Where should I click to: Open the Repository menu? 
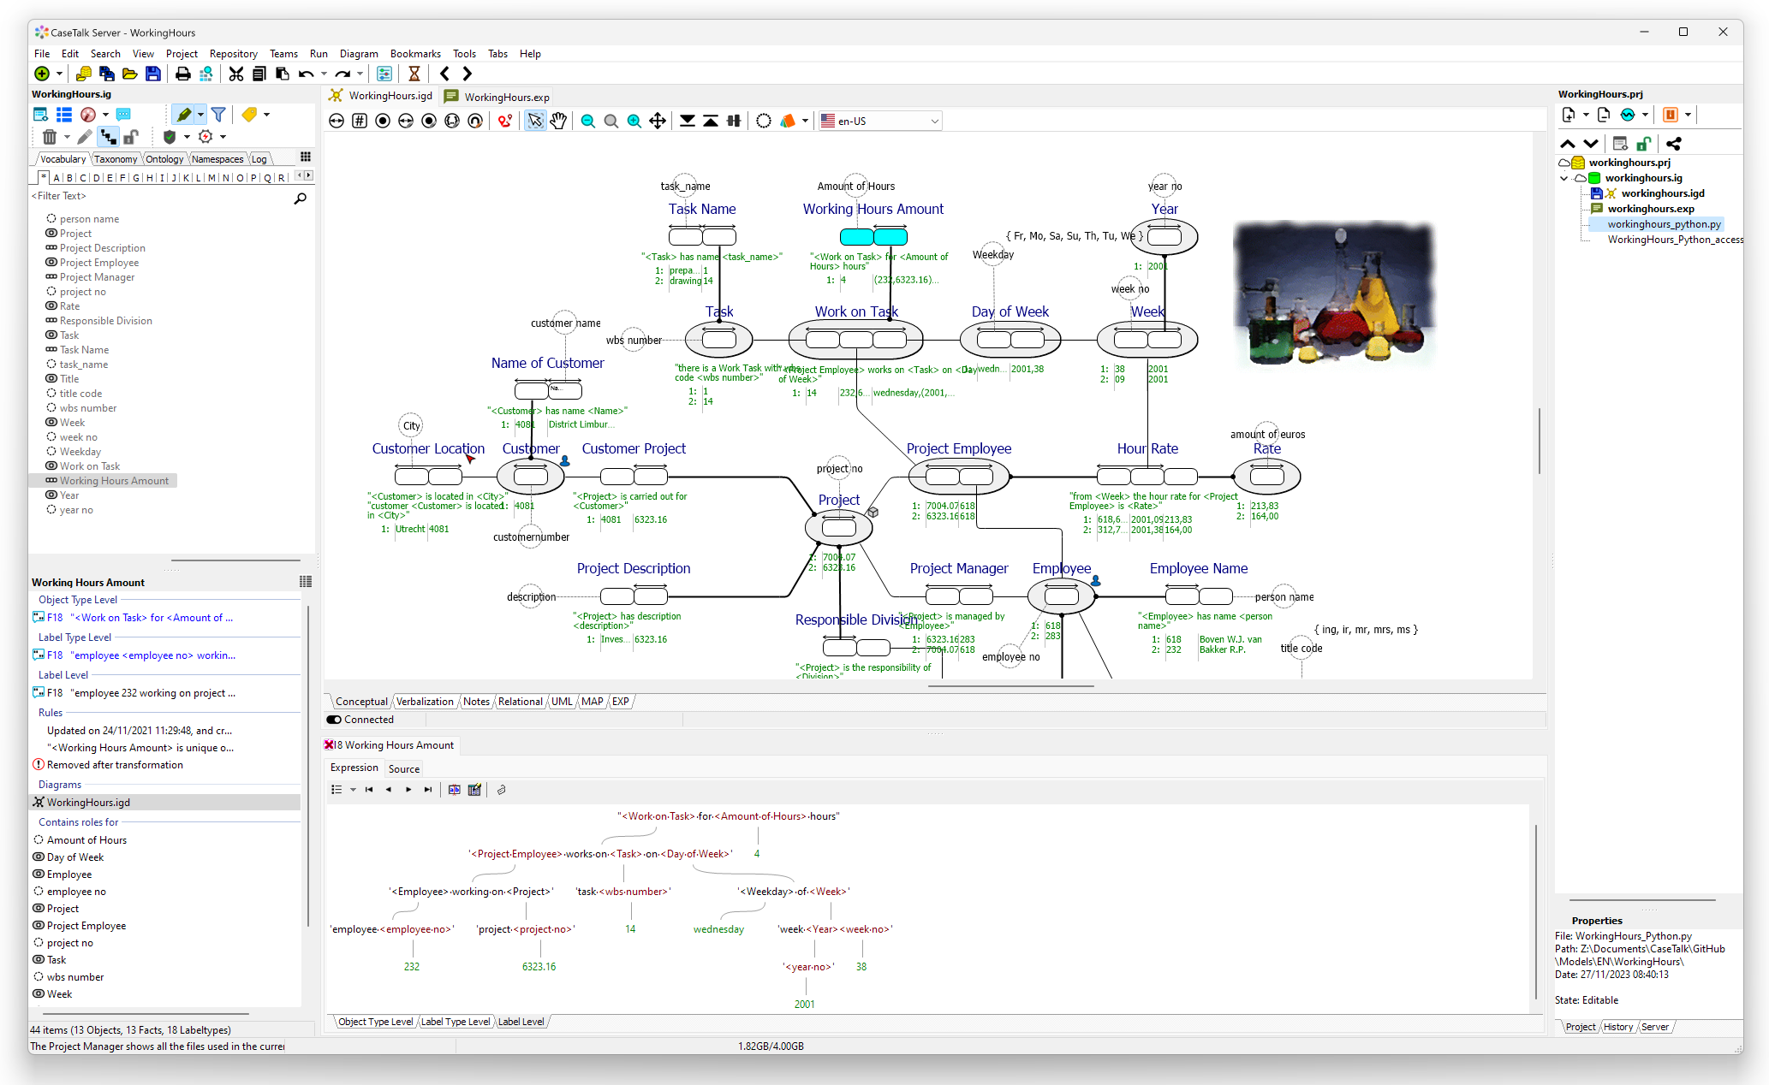233,53
